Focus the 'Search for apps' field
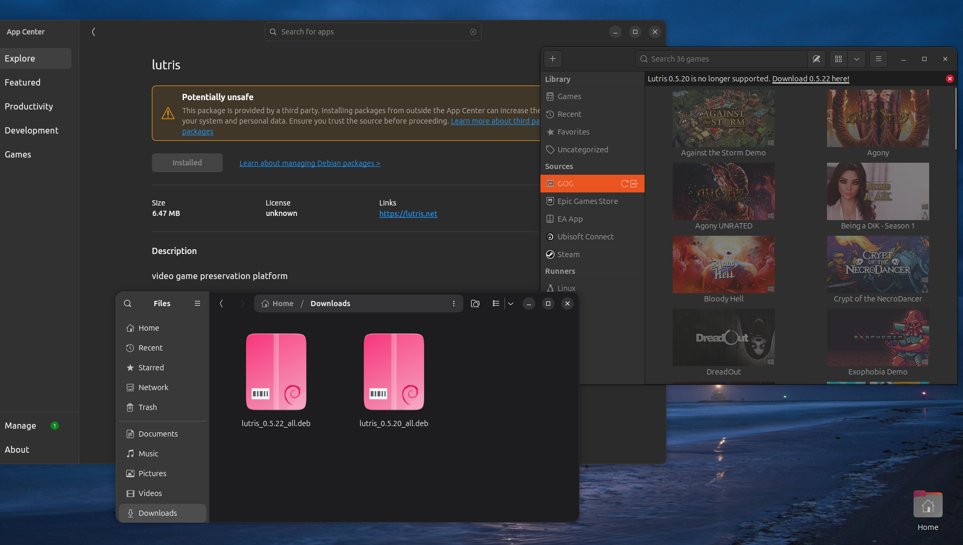 [x=373, y=32]
